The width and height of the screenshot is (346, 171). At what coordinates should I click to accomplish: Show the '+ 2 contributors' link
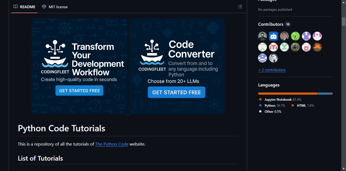(x=272, y=70)
